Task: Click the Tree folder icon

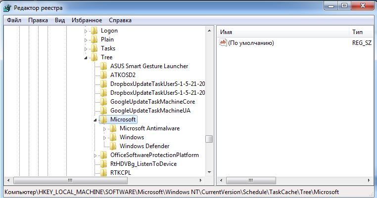Action: [94, 57]
